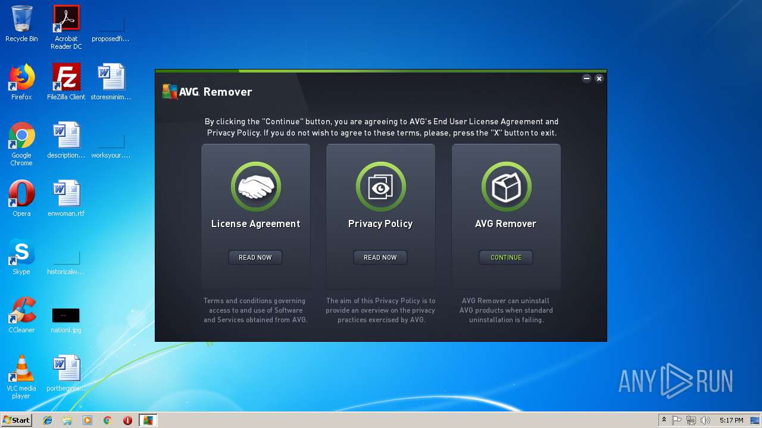Minimize the AVG Remover window
Image resolution: width=762 pixels, height=428 pixels.
[x=586, y=78]
